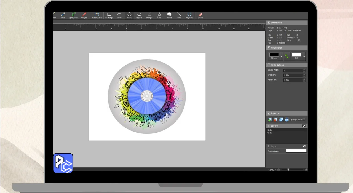This screenshot has height=193, width=353.
Task: Open the Stroke color dropdown arrow
Action: click(x=282, y=56)
